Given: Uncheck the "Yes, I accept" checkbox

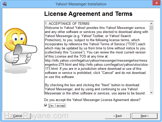Looking at the screenshot, I should click(x=46, y=105).
